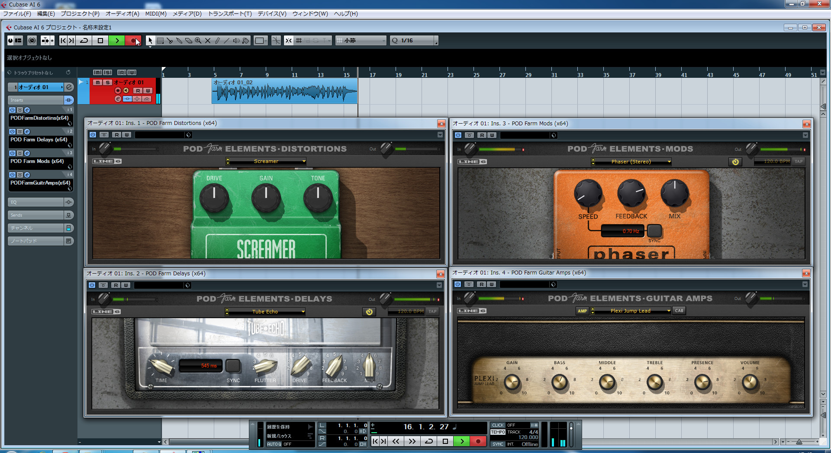Screen dimensions: 831x453
Task: Click TAP tempo in Delays plugin
Action: pos(432,312)
